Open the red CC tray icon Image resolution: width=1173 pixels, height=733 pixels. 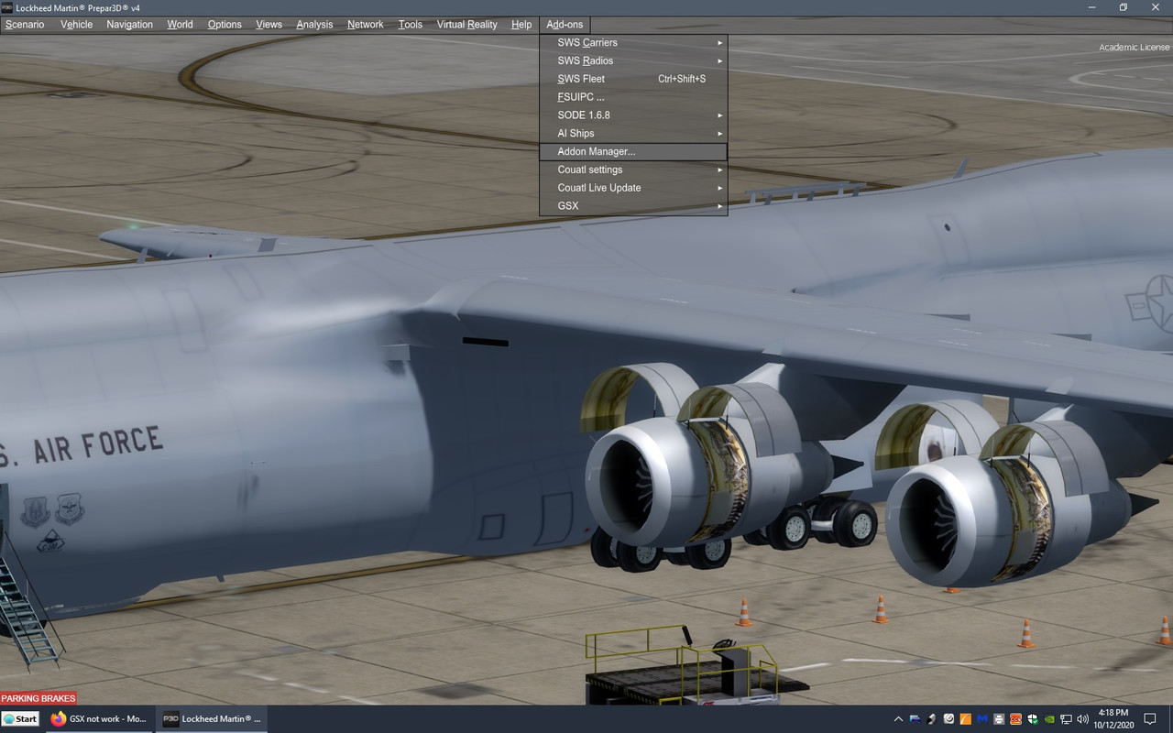1015,719
